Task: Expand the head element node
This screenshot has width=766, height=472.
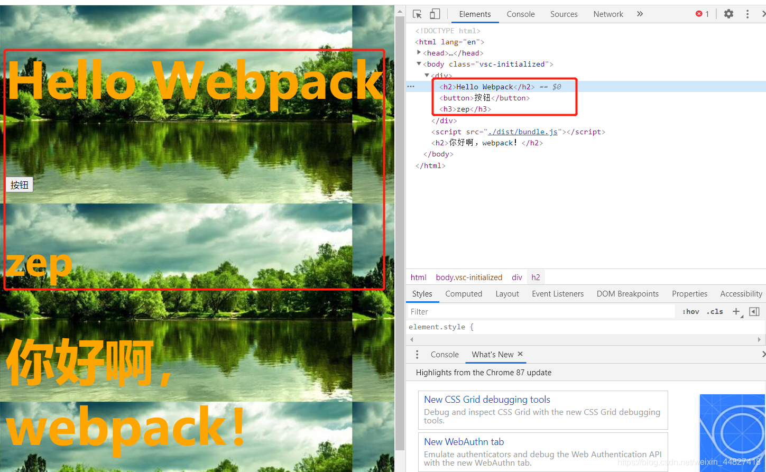Action: (419, 52)
